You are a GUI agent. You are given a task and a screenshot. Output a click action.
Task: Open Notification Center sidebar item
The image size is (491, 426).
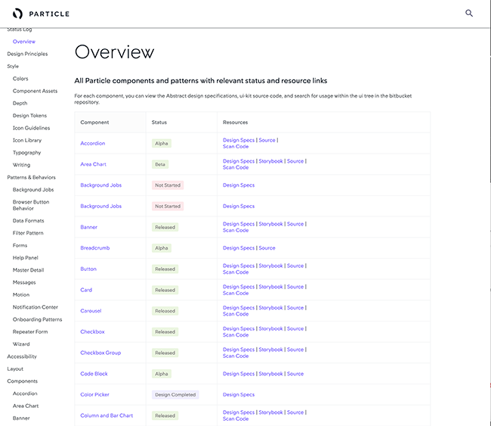(x=36, y=307)
